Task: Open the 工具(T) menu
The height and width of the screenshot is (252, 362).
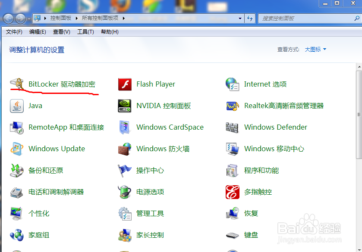Action: click(85, 32)
